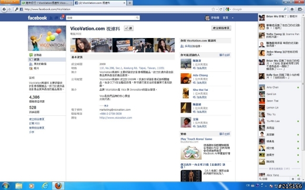Screen dimensions: 305x190
Task: Click in the Facebook search input field
Action: coord(101,18)
